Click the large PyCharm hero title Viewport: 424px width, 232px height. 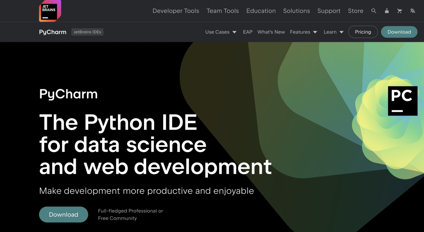pyautogui.click(x=68, y=95)
